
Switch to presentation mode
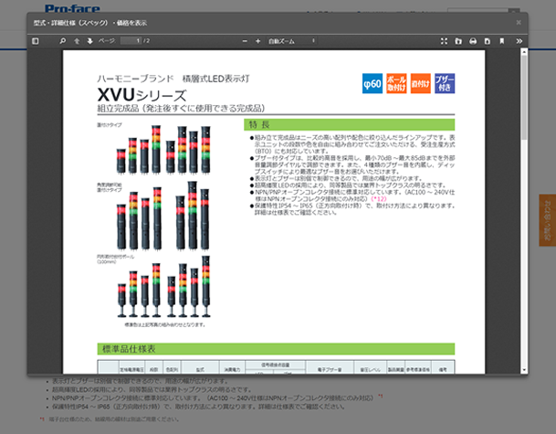(445, 41)
